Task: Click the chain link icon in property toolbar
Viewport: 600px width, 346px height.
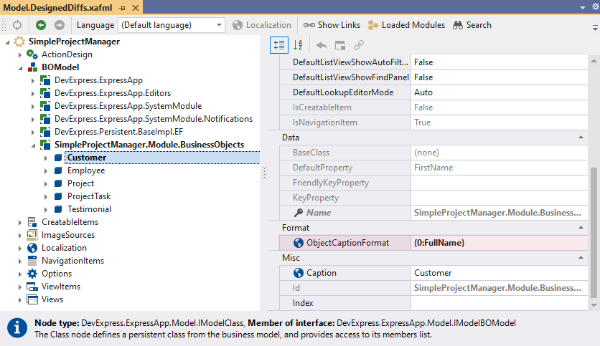Action: click(359, 45)
